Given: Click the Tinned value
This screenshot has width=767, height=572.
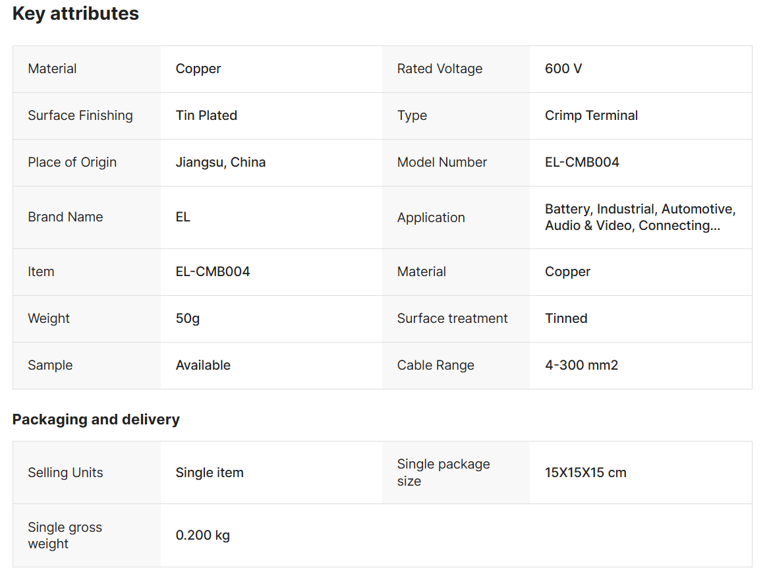Looking at the screenshot, I should (x=566, y=319).
